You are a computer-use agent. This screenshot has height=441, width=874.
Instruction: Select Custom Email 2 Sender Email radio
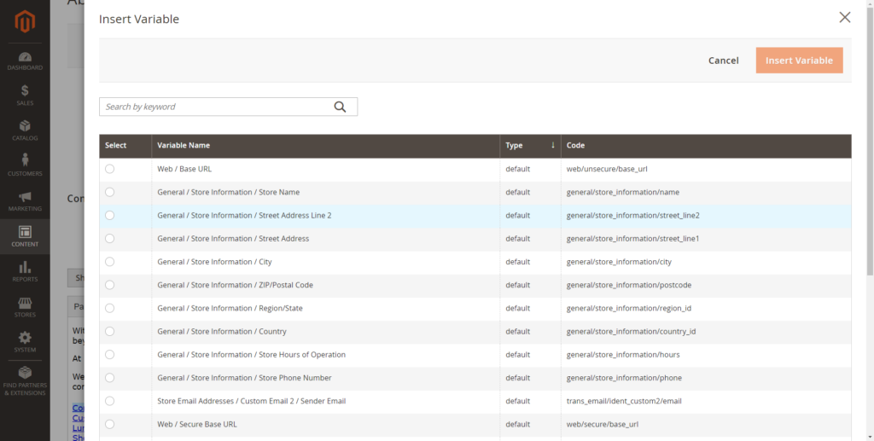pos(110,401)
